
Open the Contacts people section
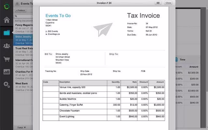(x=6, y=46)
